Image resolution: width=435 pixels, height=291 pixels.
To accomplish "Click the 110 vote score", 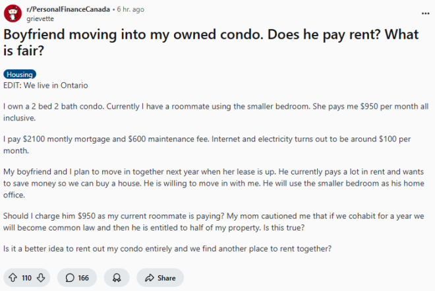I will (26, 278).
